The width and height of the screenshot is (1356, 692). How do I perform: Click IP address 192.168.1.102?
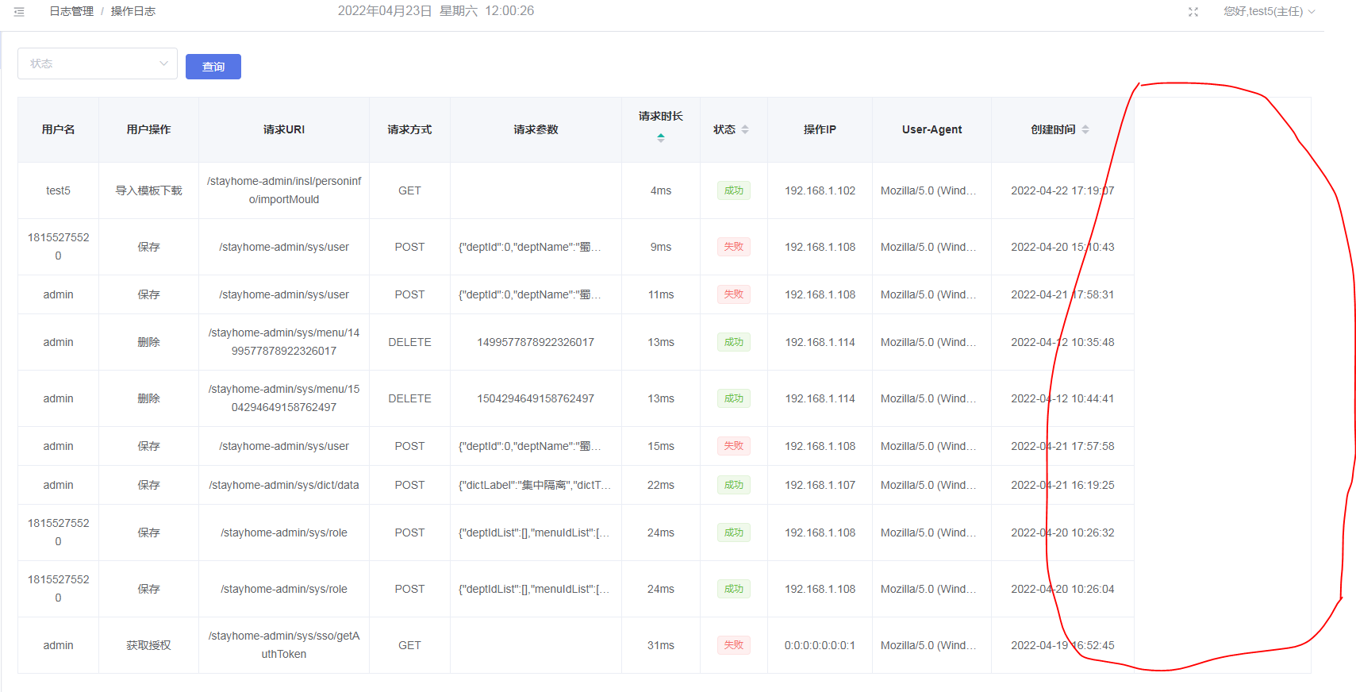point(820,190)
